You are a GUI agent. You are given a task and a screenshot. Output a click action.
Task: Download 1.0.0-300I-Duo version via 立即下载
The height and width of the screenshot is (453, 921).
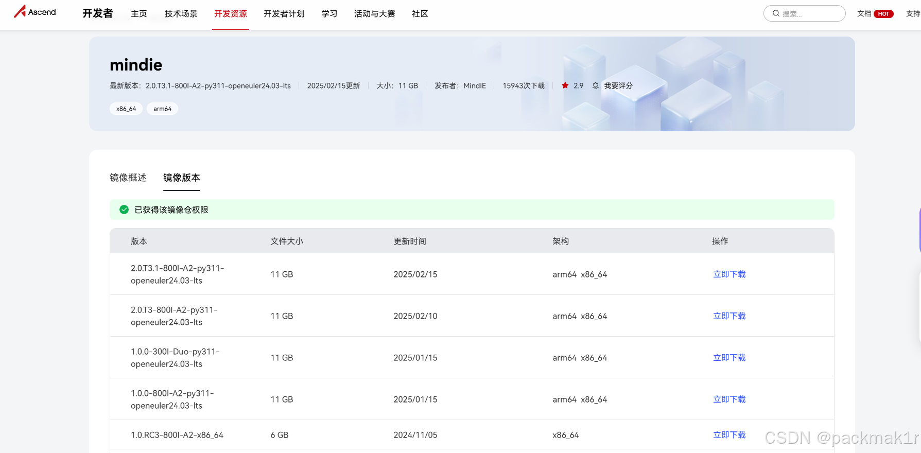[x=729, y=358]
